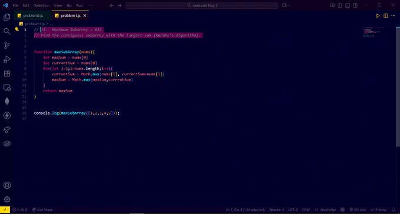Open the Accounts menu
The height and width of the screenshot is (214, 400).
[x=7, y=185]
